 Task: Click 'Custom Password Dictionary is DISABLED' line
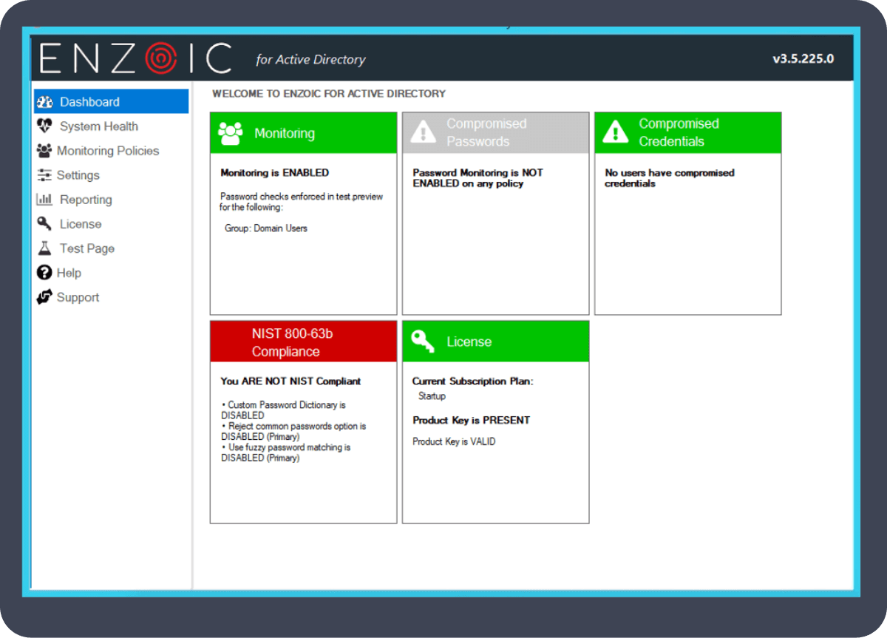coord(284,410)
